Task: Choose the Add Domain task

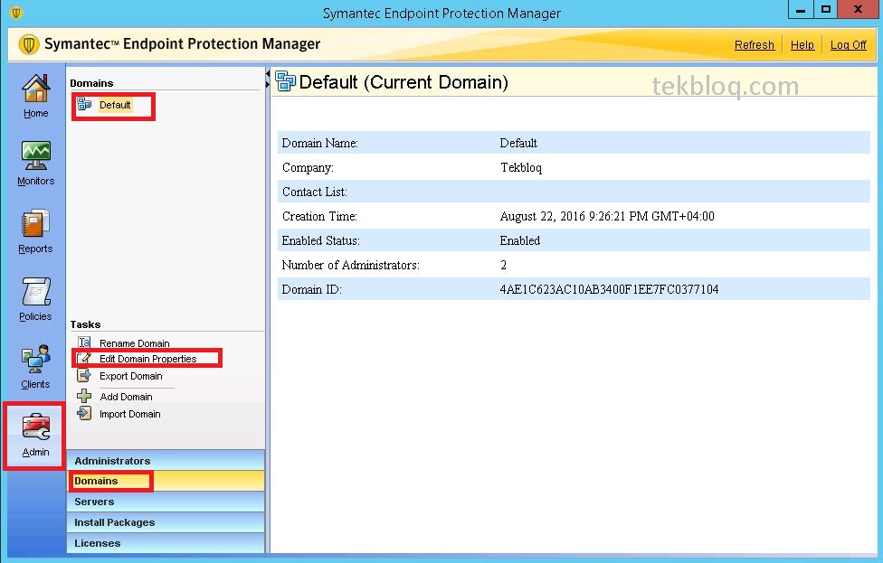Action: point(126,397)
